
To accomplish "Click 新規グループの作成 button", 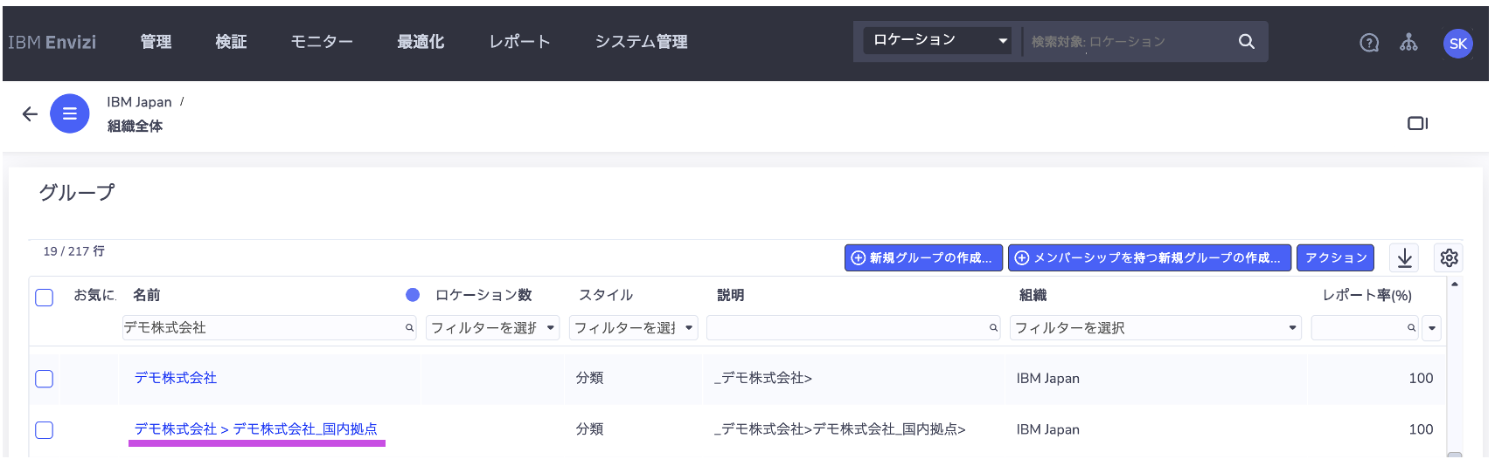I will click(x=923, y=257).
